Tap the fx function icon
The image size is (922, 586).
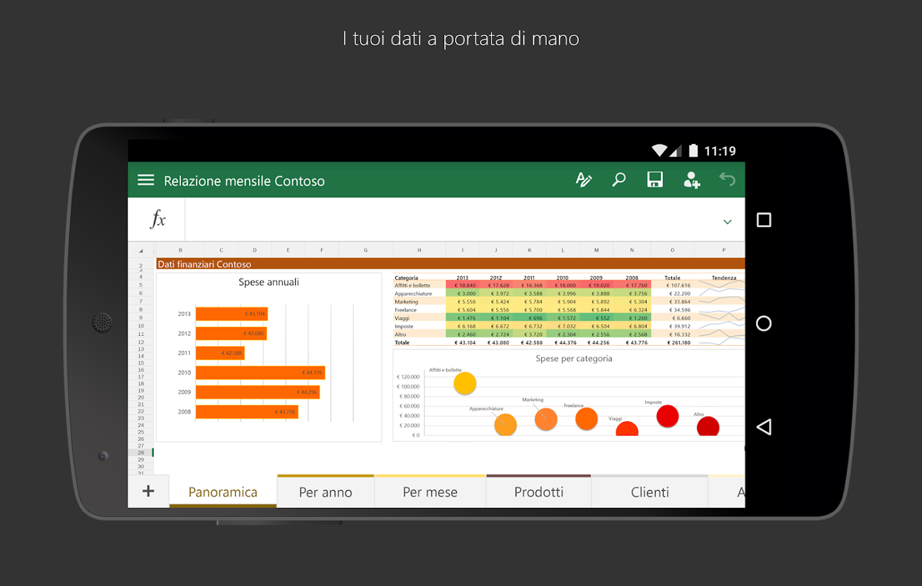[158, 219]
